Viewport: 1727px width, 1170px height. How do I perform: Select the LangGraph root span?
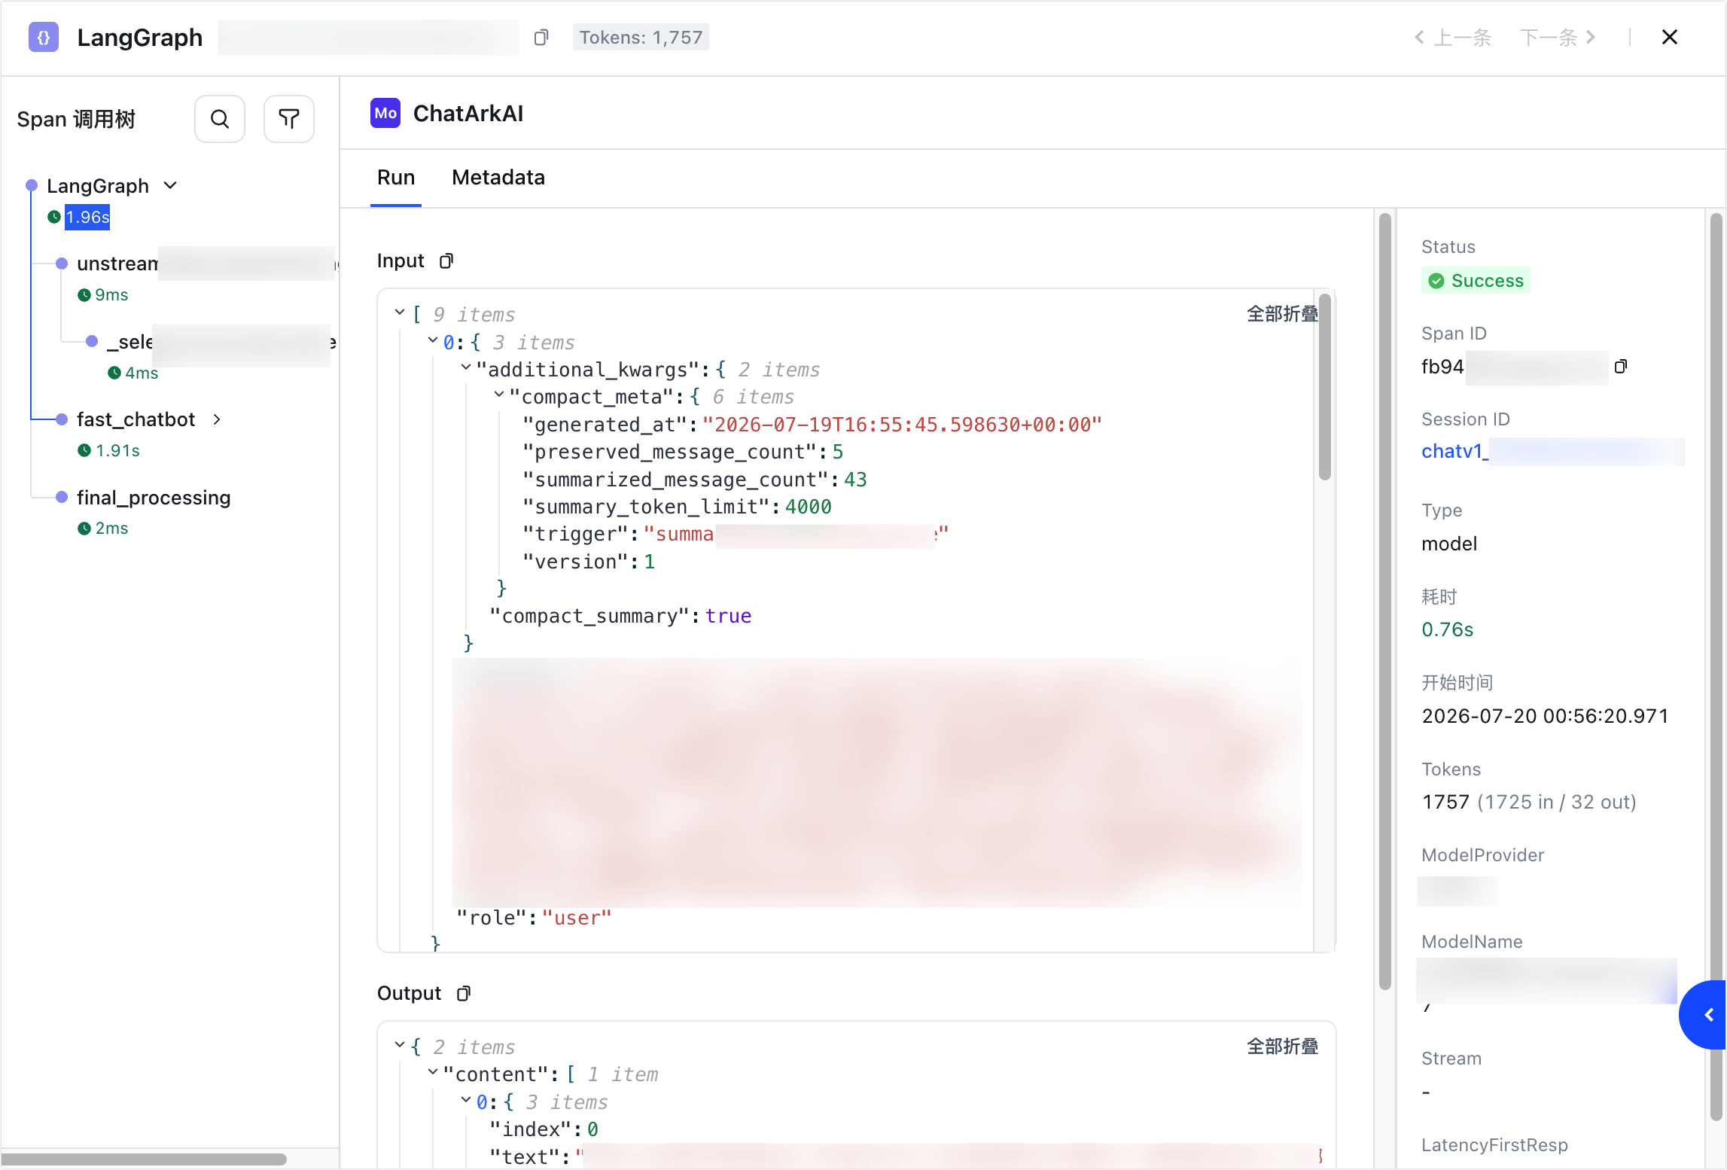[98, 186]
